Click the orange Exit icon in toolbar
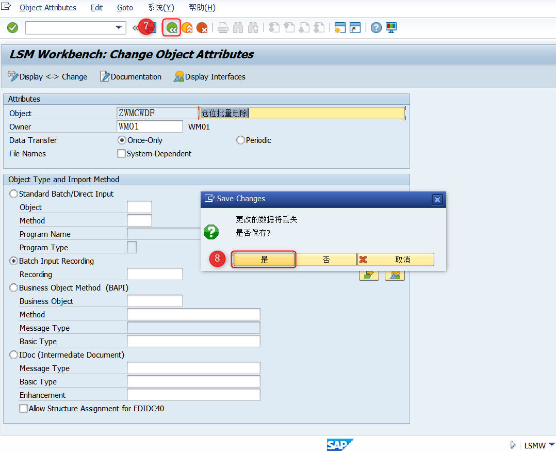This screenshot has width=556, height=451. 187,28
